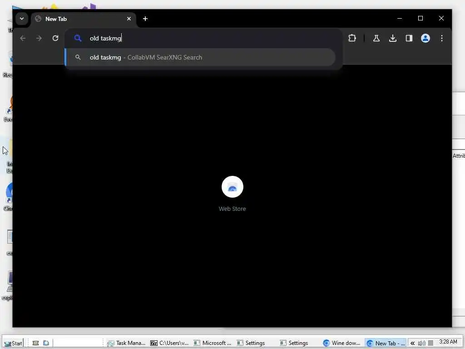Click the Web Store label
465x349 pixels.
(x=232, y=209)
